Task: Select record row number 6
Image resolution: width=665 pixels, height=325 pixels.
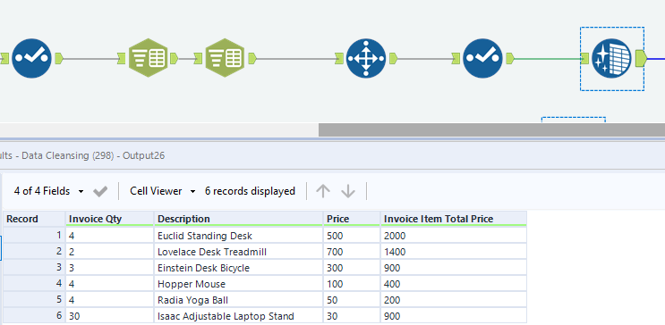Action: tap(34, 316)
